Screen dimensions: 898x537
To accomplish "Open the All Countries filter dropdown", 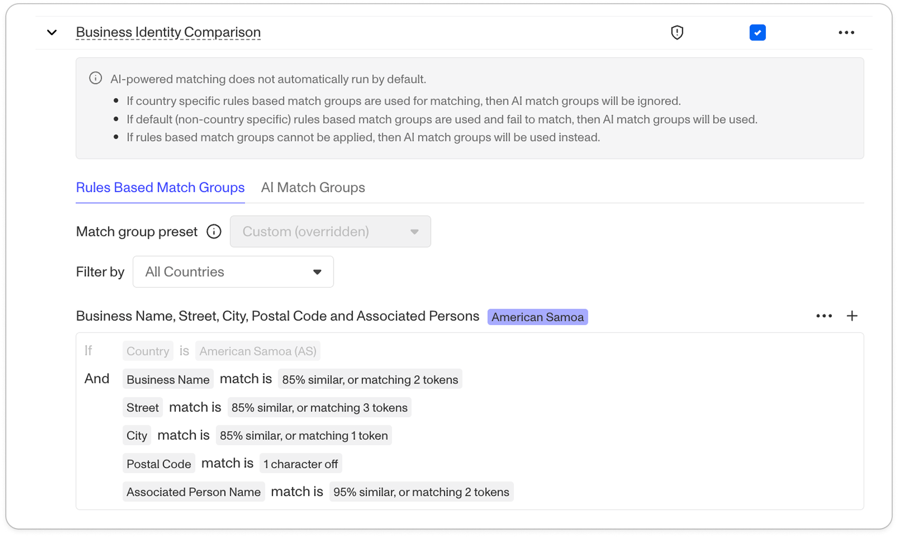I will click(x=233, y=272).
